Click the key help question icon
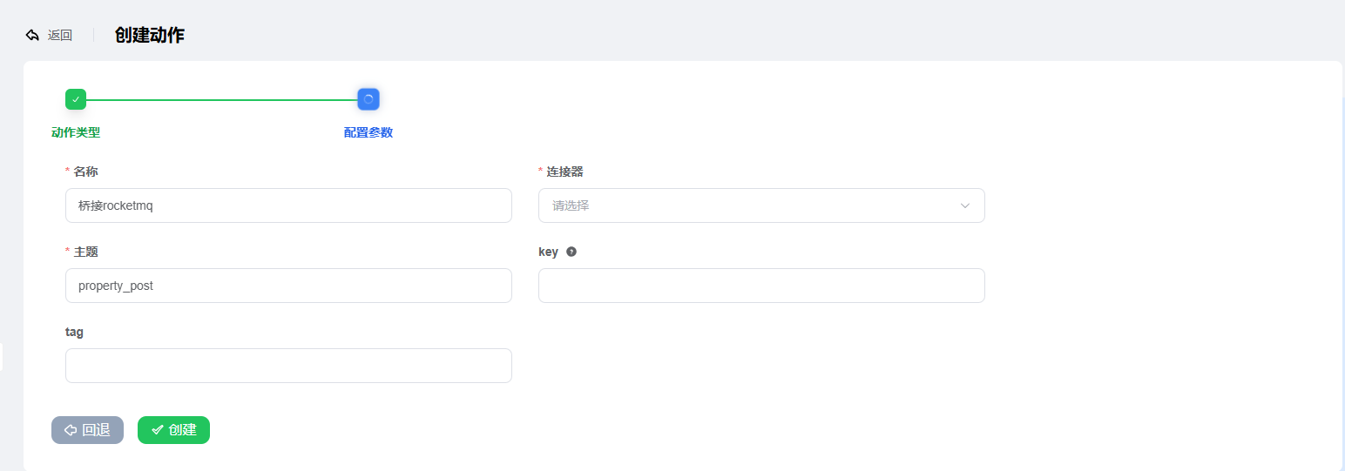The image size is (1345, 471). [x=571, y=252]
